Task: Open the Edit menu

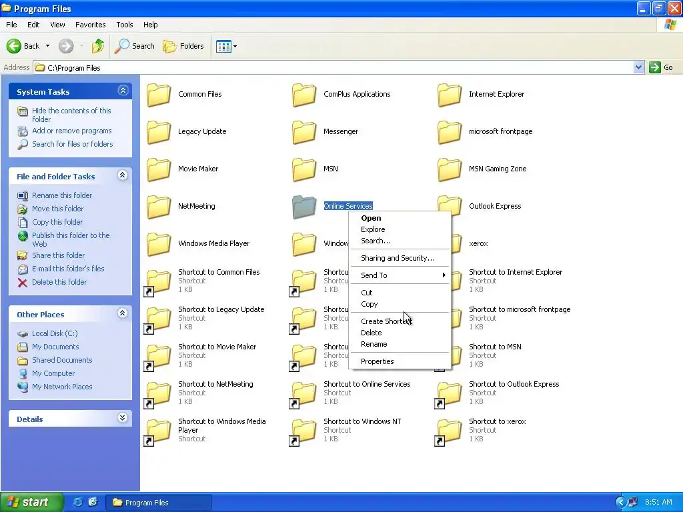Action: pyautogui.click(x=33, y=25)
